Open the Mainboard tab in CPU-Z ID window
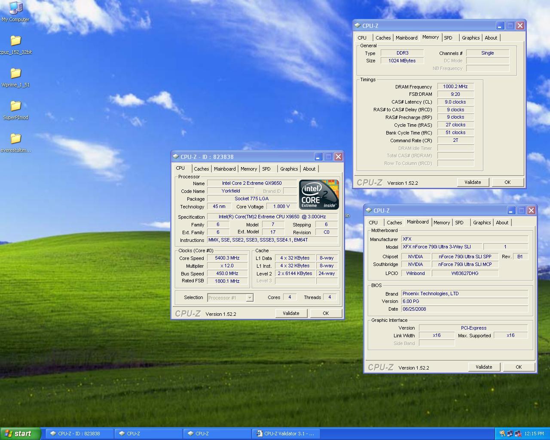The width and height of the screenshot is (550, 440). [225, 169]
